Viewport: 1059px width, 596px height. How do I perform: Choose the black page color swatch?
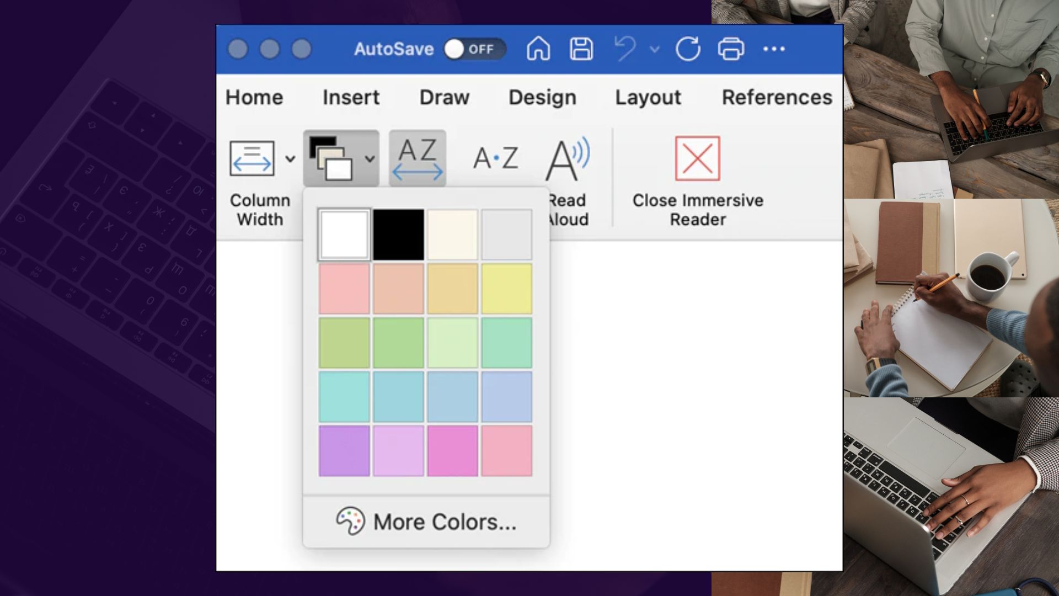click(x=398, y=235)
